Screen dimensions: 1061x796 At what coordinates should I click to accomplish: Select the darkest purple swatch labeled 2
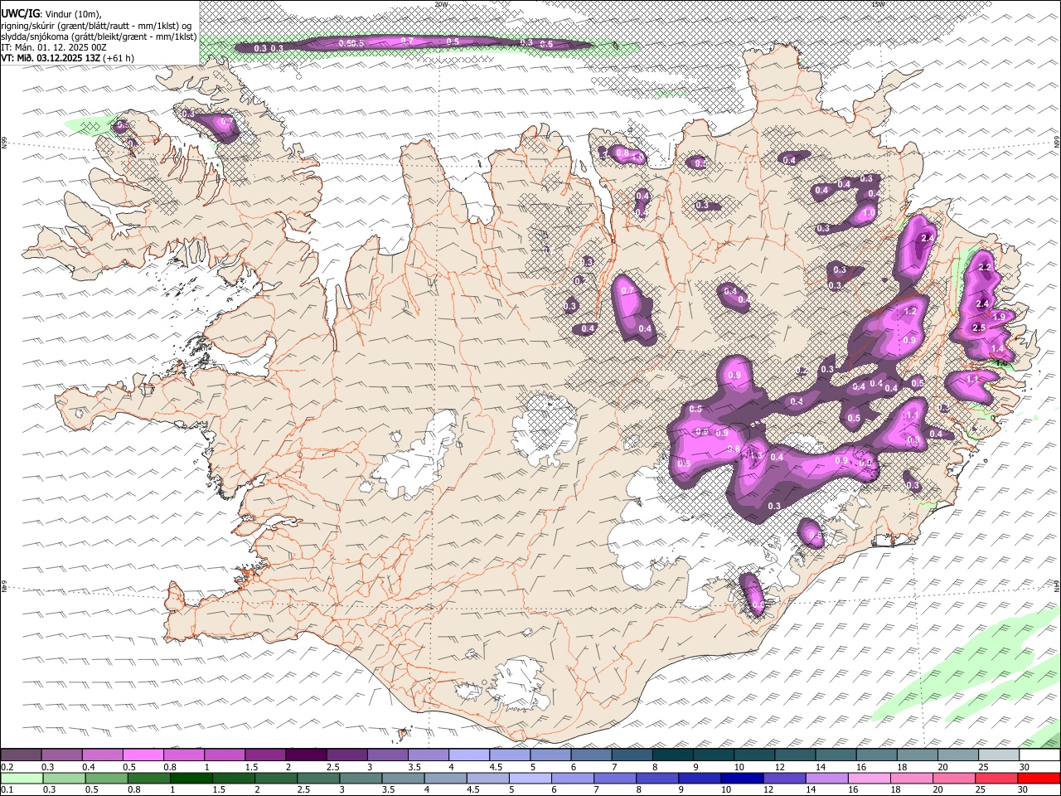tap(305, 755)
